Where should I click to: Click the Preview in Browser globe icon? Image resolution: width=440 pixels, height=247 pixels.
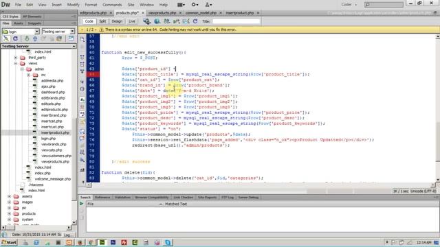click(157, 21)
